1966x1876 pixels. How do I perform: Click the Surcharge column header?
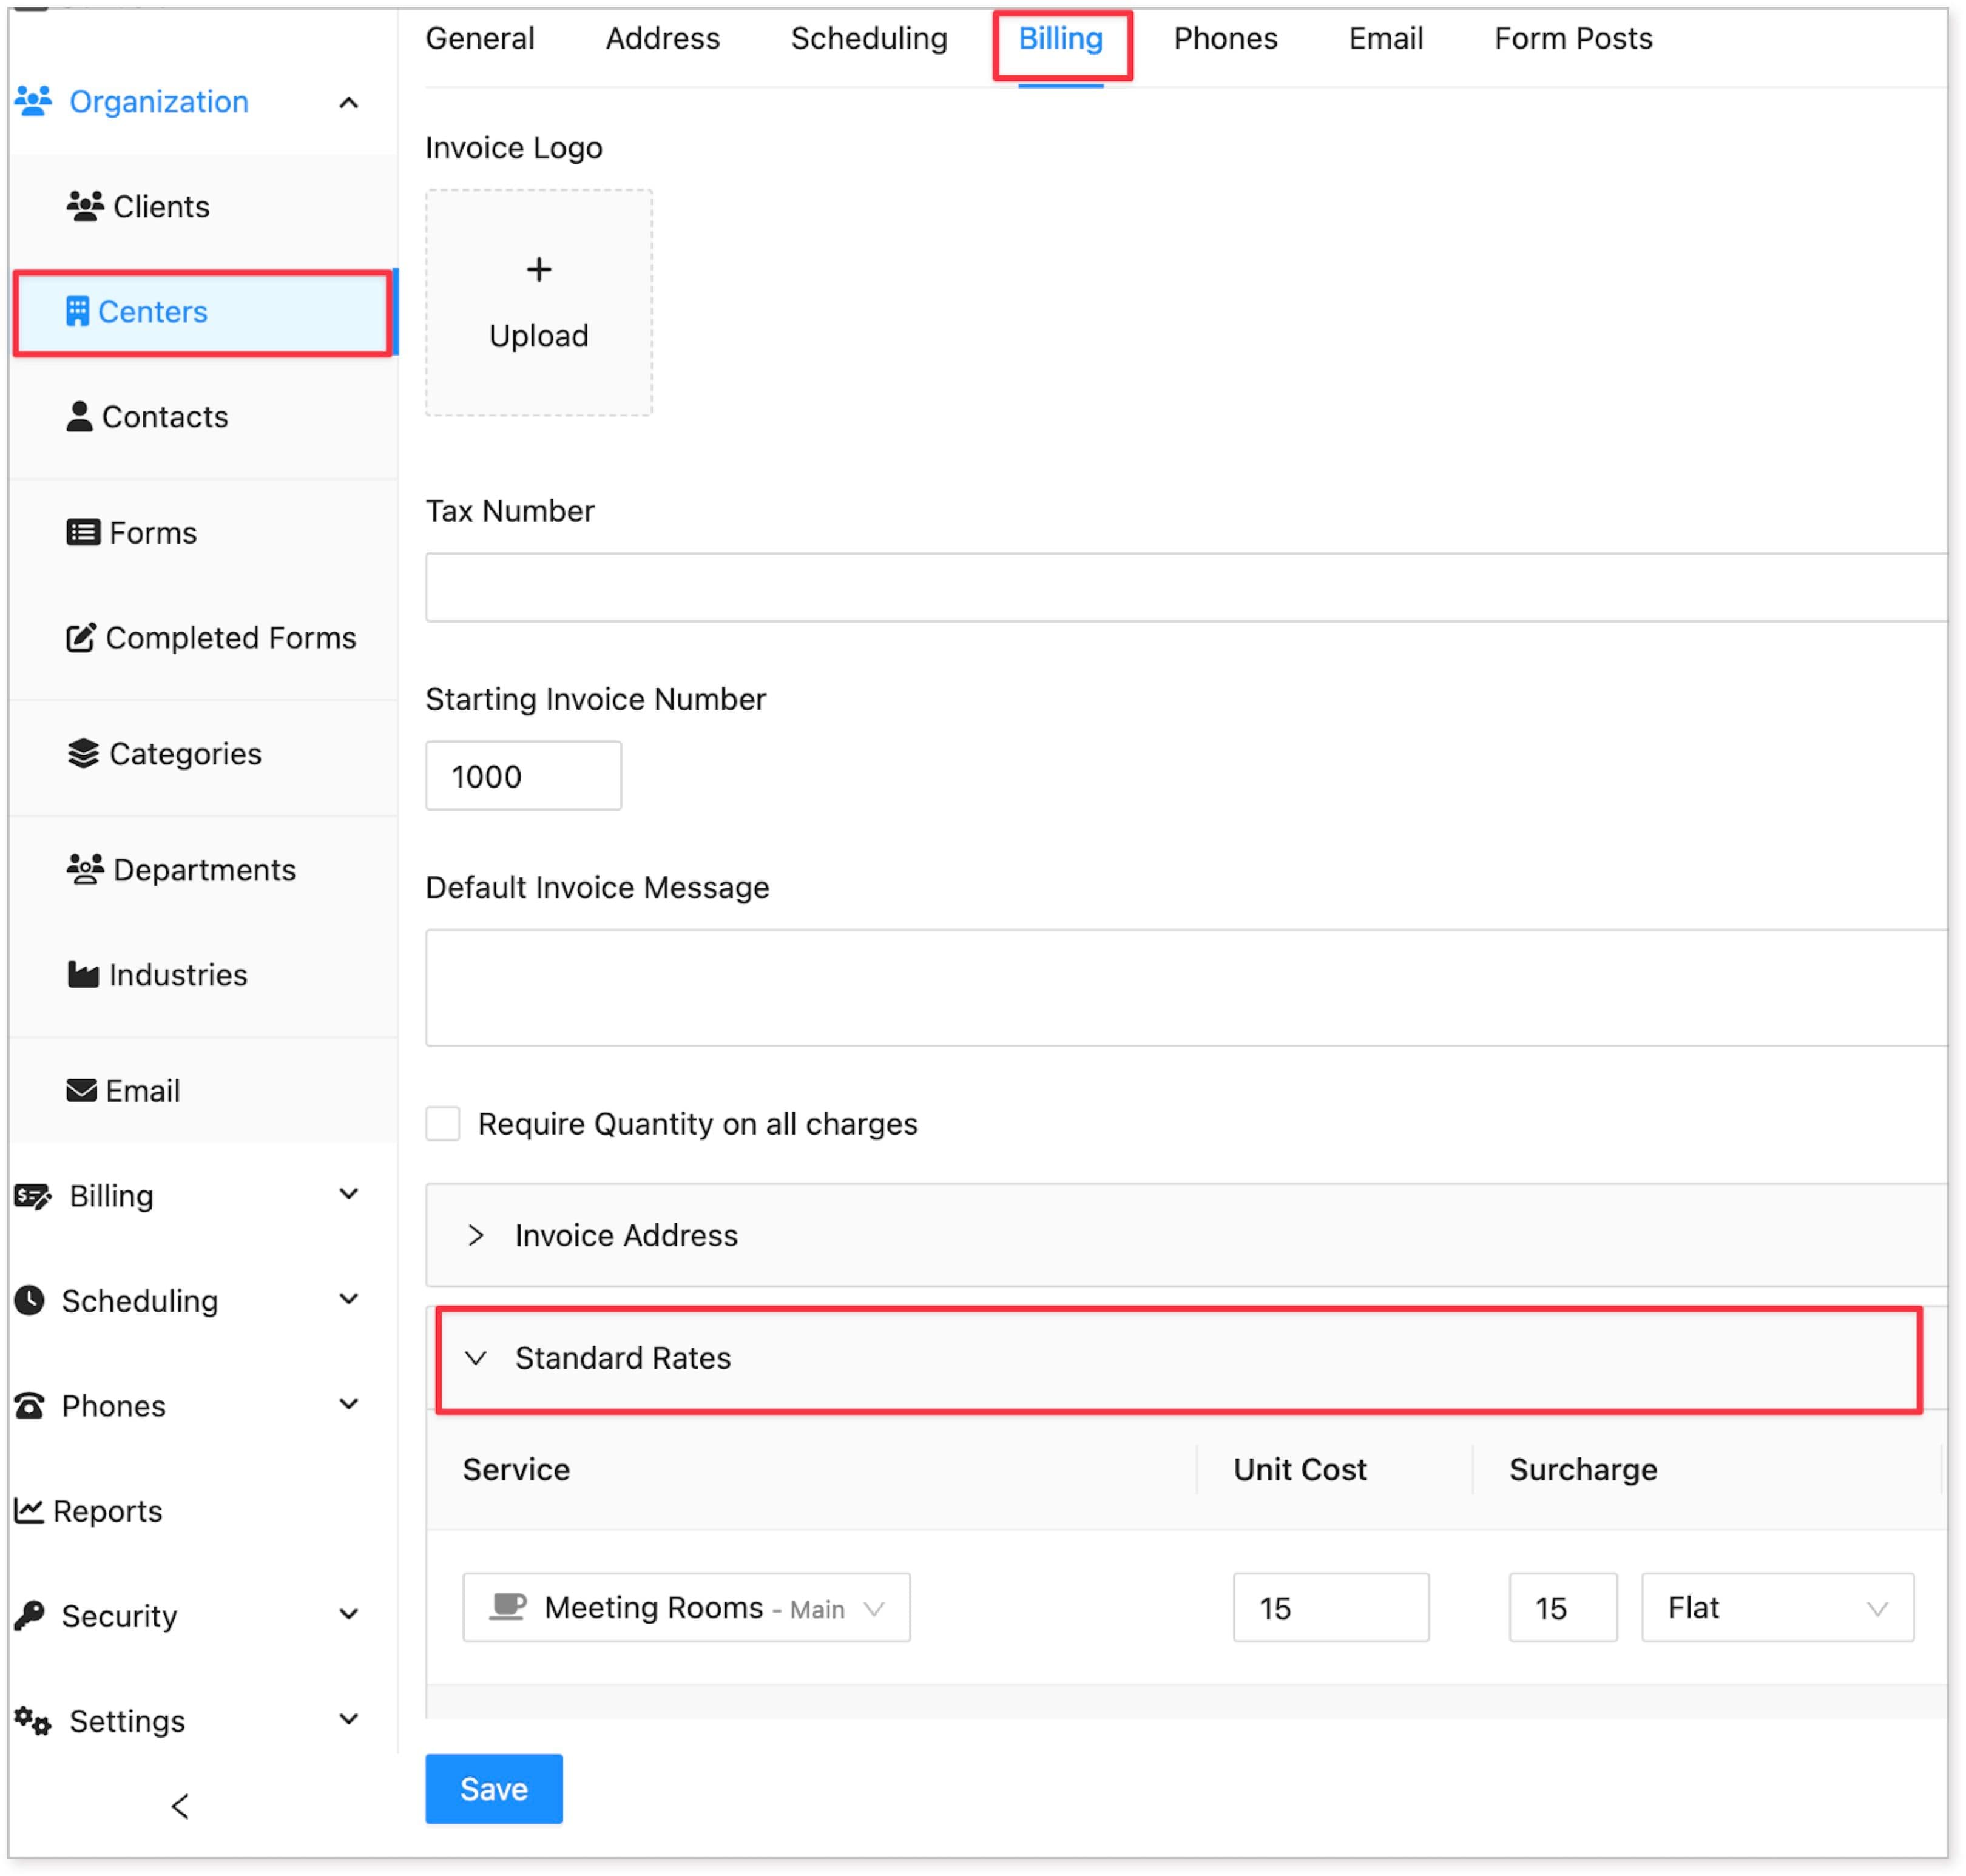[1583, 1469]
